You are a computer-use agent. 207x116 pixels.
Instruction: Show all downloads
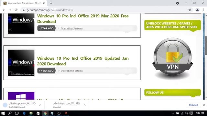click(x=193, y=105)
